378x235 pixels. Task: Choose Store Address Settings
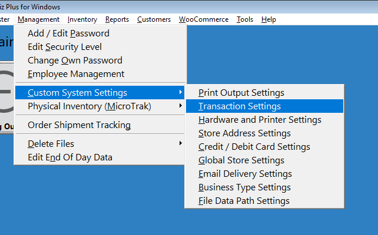[x=264, y=133]
